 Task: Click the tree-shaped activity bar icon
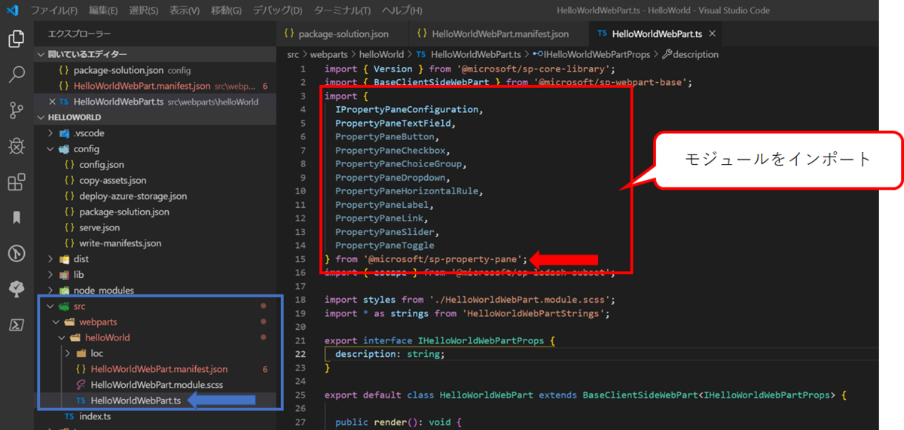16,289
